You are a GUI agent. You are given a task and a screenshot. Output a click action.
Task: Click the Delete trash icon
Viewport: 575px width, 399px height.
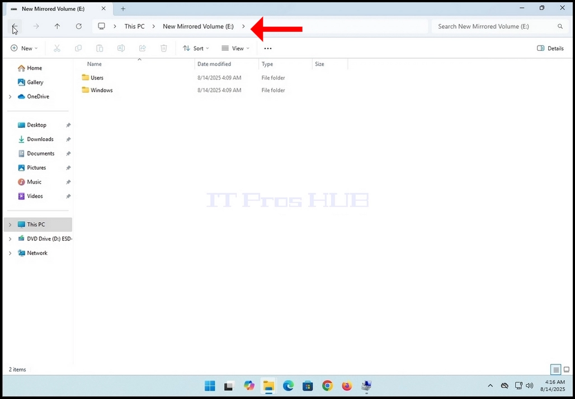click(x=164, y=49)
